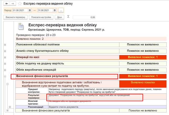The width and height of the screenshot is (169, 115).
Task: Click the report document icon
Action: (21, 27)
